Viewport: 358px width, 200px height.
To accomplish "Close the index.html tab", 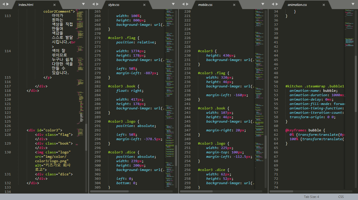I will (54, 5).
